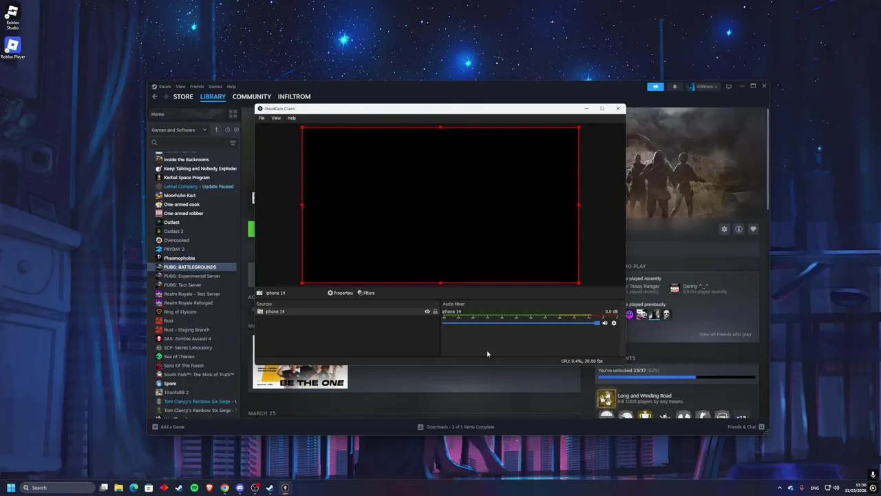Open advanced filter options in Steam library
This screenshot has height=496, width=881.
233,143
